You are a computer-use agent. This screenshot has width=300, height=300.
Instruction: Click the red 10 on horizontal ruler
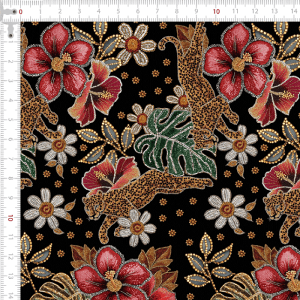click(216, 11)
